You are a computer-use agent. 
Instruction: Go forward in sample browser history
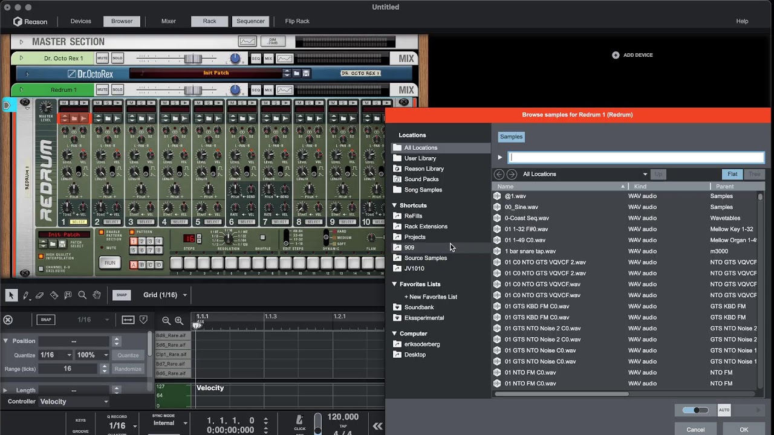click(512, 174)
